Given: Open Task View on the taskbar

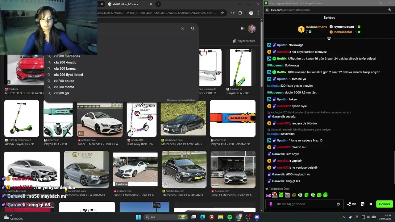Looking at the screenshot, I should [194, 217].
